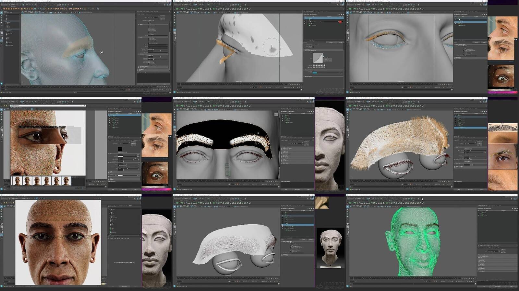Click statue bust photo beside white eyebrow mesh window
Screen dimensions: 519x291
(330, 248)
